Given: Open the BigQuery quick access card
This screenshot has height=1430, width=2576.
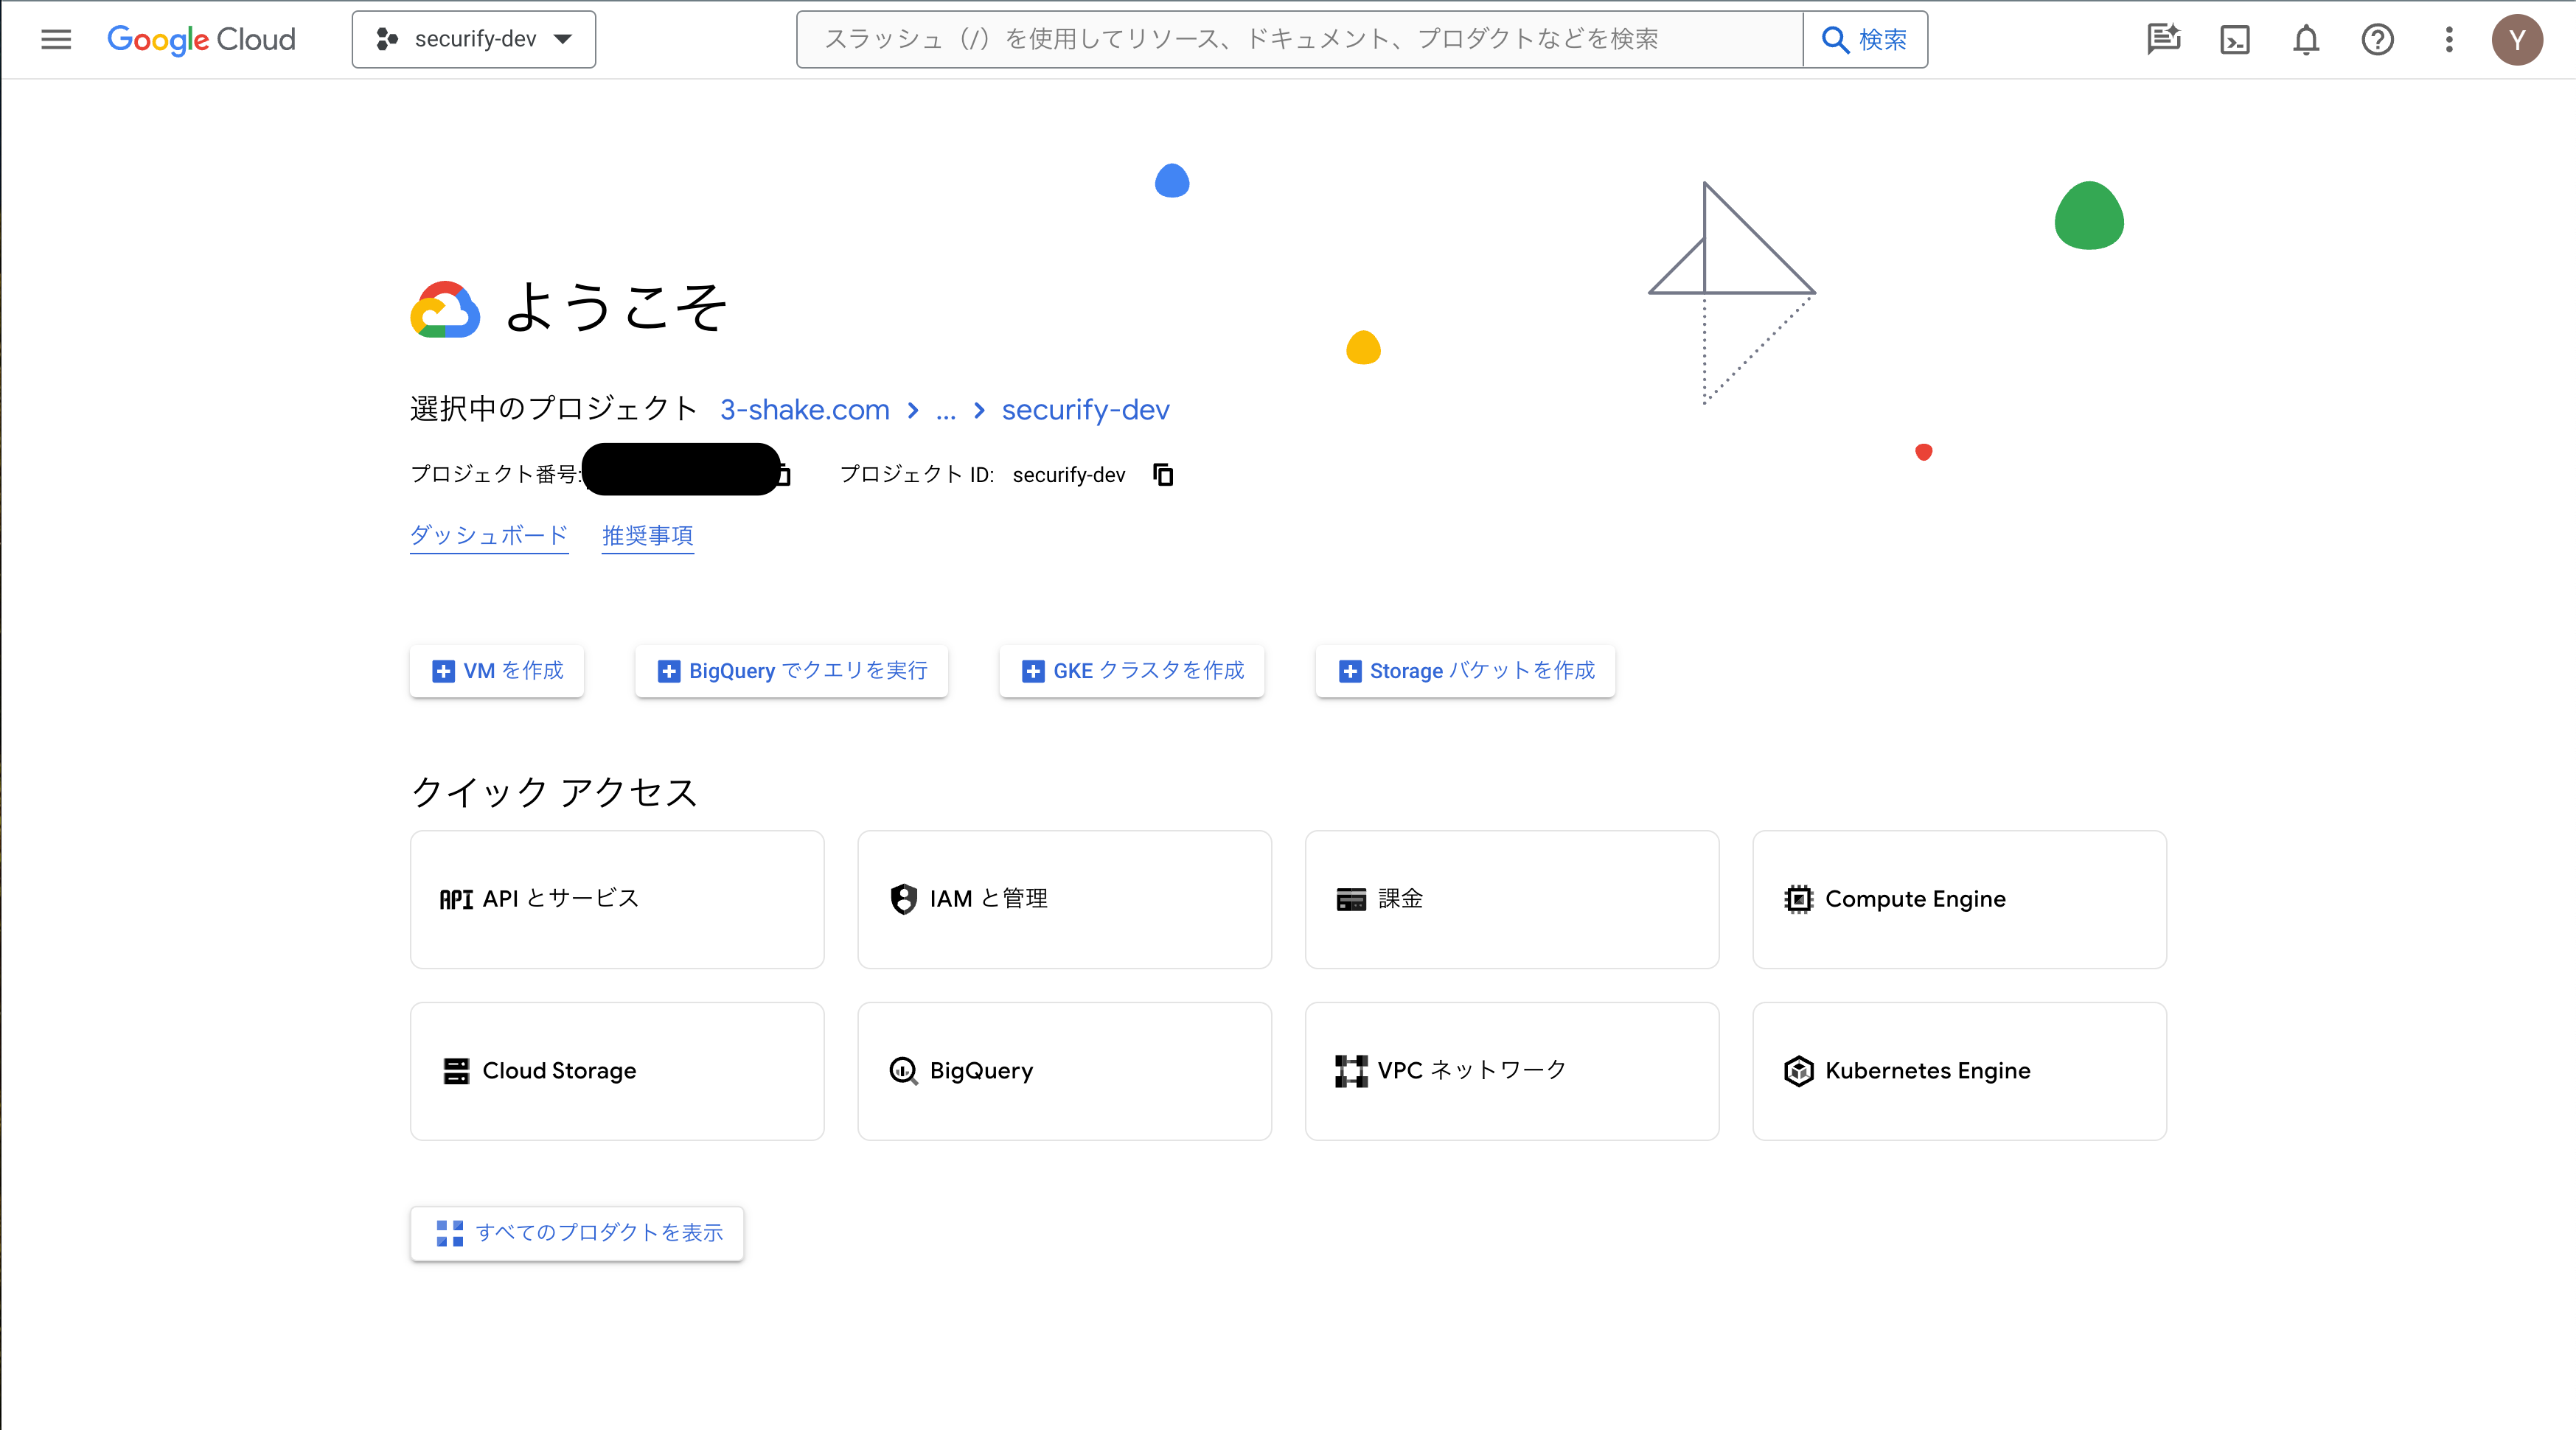Looking at the screenshot, I should (x=1064, y=1071).
